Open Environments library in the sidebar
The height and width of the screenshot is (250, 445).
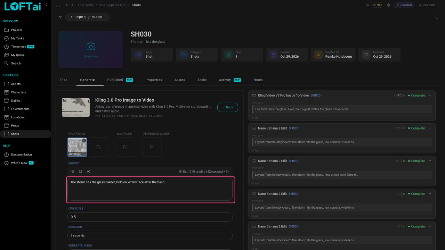[x=25, y=109]
